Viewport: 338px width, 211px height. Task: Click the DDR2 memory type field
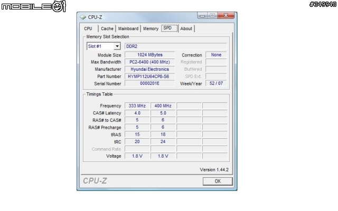[175, 46]
